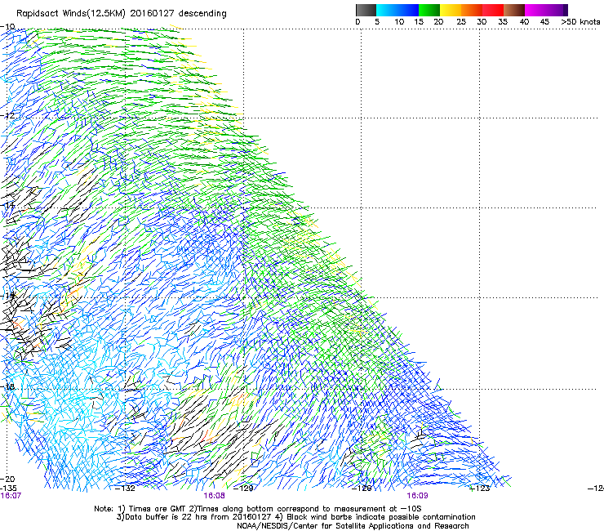This screenshot has width=604, height=531.
Task: Click the 16:07 purple time label
Action: point(11,496)
